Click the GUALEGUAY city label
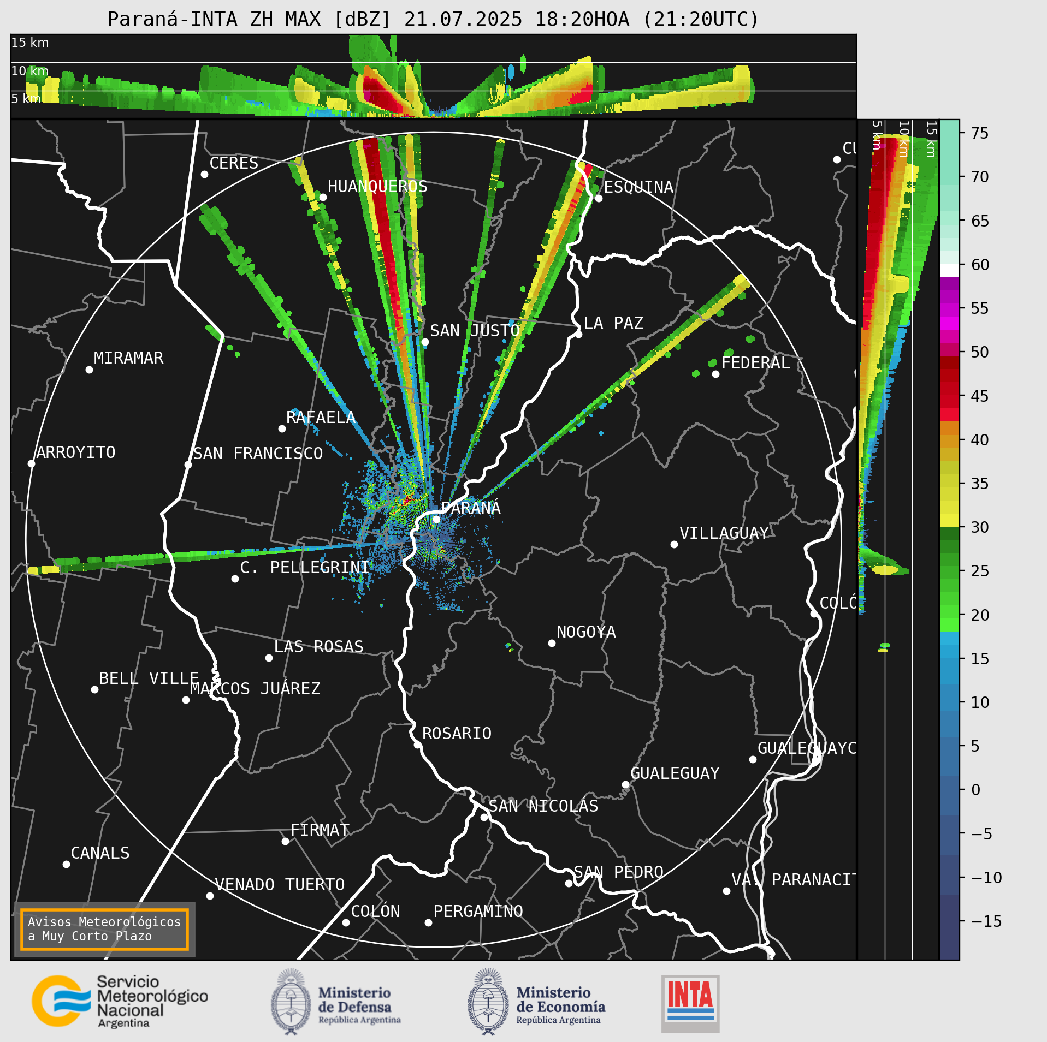 (x=675, y=773)
